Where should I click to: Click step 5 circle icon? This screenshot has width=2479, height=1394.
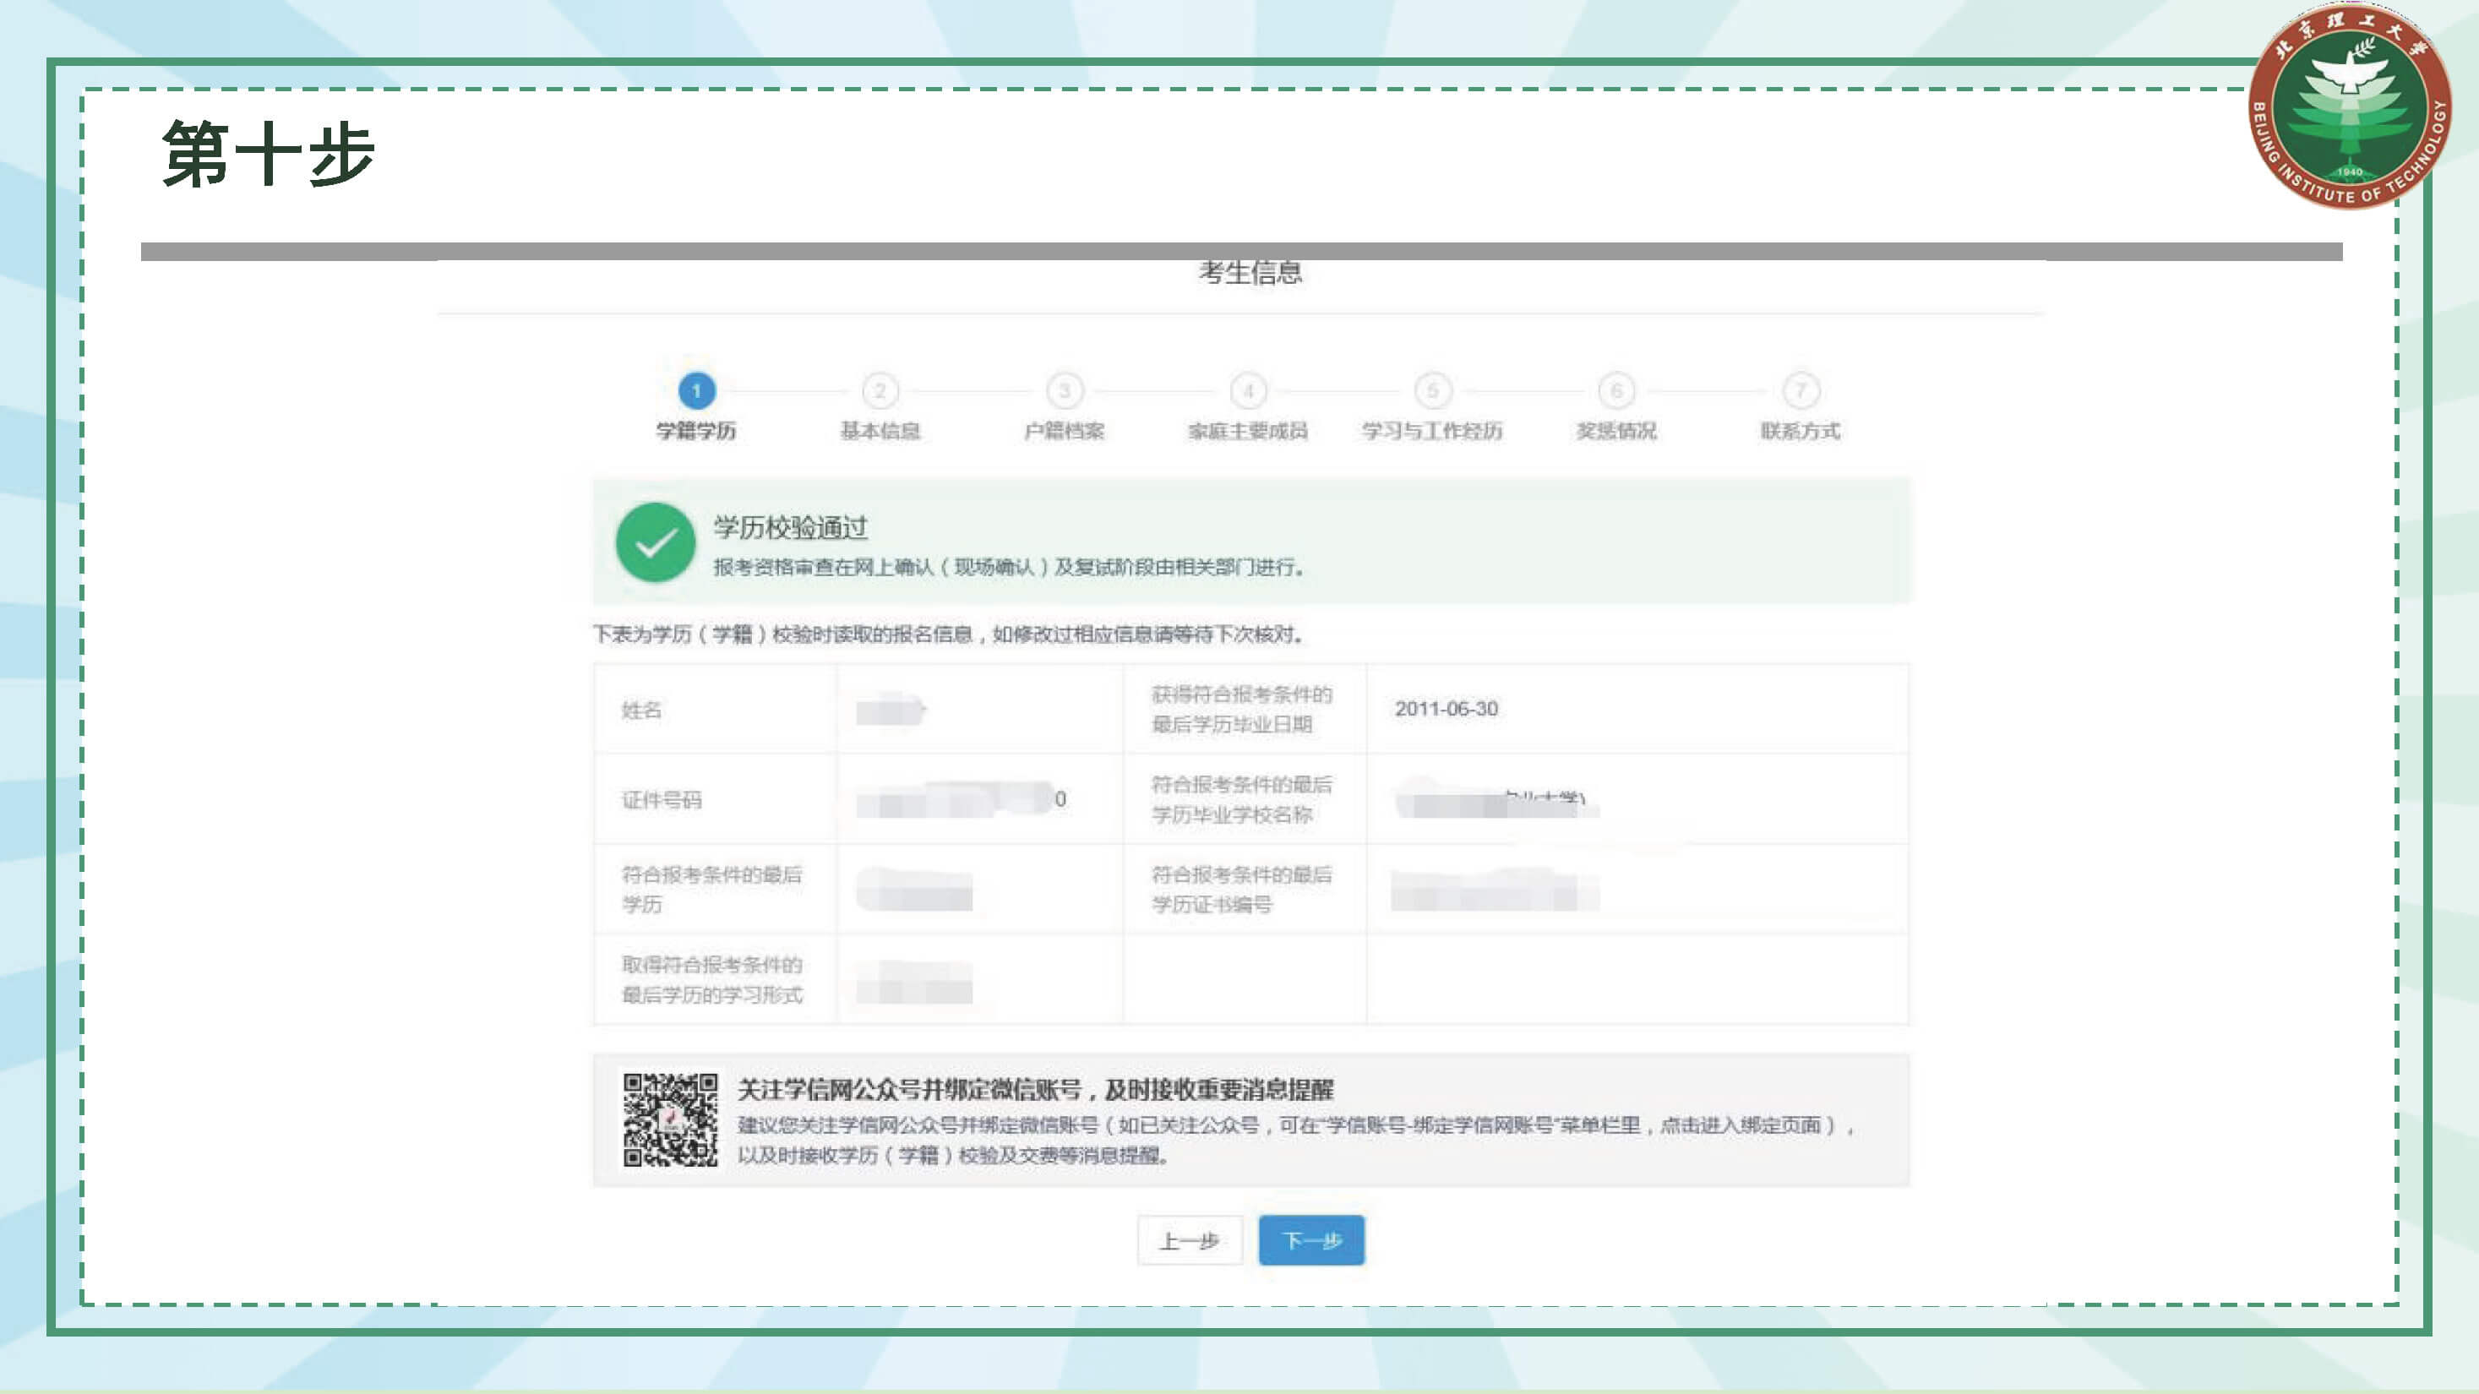click(1433, 390)
